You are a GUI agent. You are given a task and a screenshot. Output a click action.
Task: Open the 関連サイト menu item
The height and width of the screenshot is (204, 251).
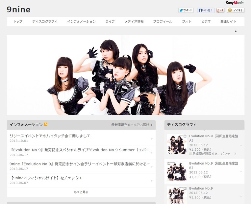click(x=228, y=21)
